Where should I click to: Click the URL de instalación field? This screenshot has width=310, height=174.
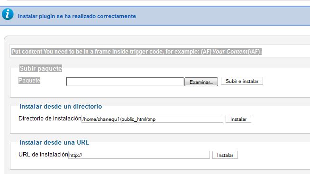pos(139,155)
